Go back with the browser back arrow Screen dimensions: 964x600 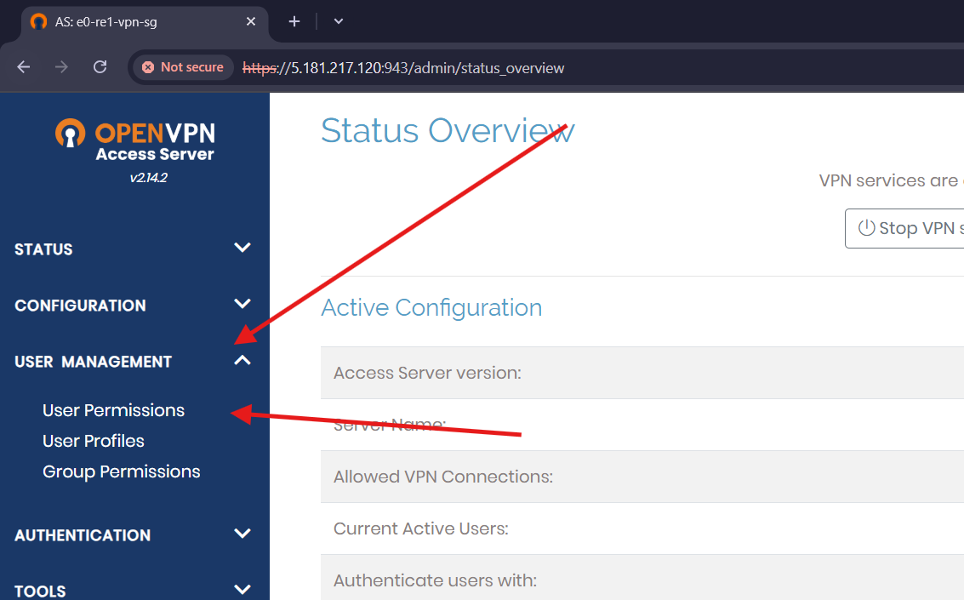(x=23, y=67)
